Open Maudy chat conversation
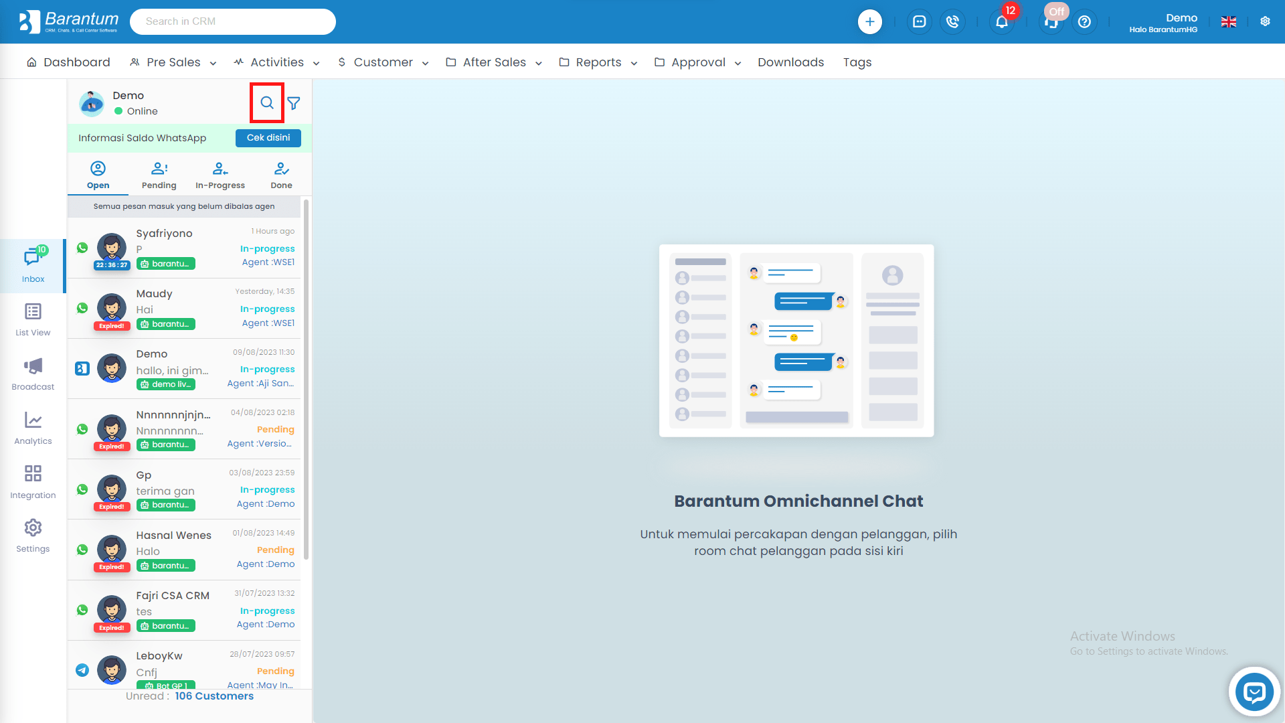This screenshot has width=1285, height=723. (x=184, y=309)
